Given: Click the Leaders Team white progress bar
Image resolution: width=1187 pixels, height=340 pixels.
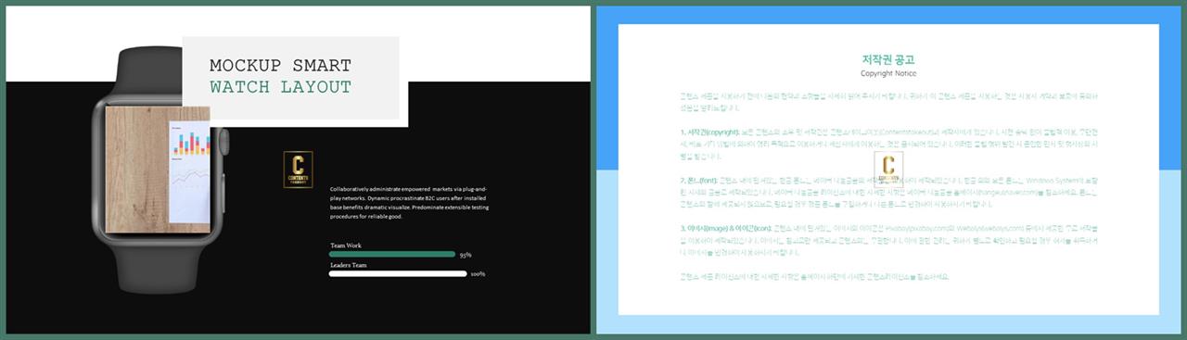Looking at the screenshot, I should 399,273.
